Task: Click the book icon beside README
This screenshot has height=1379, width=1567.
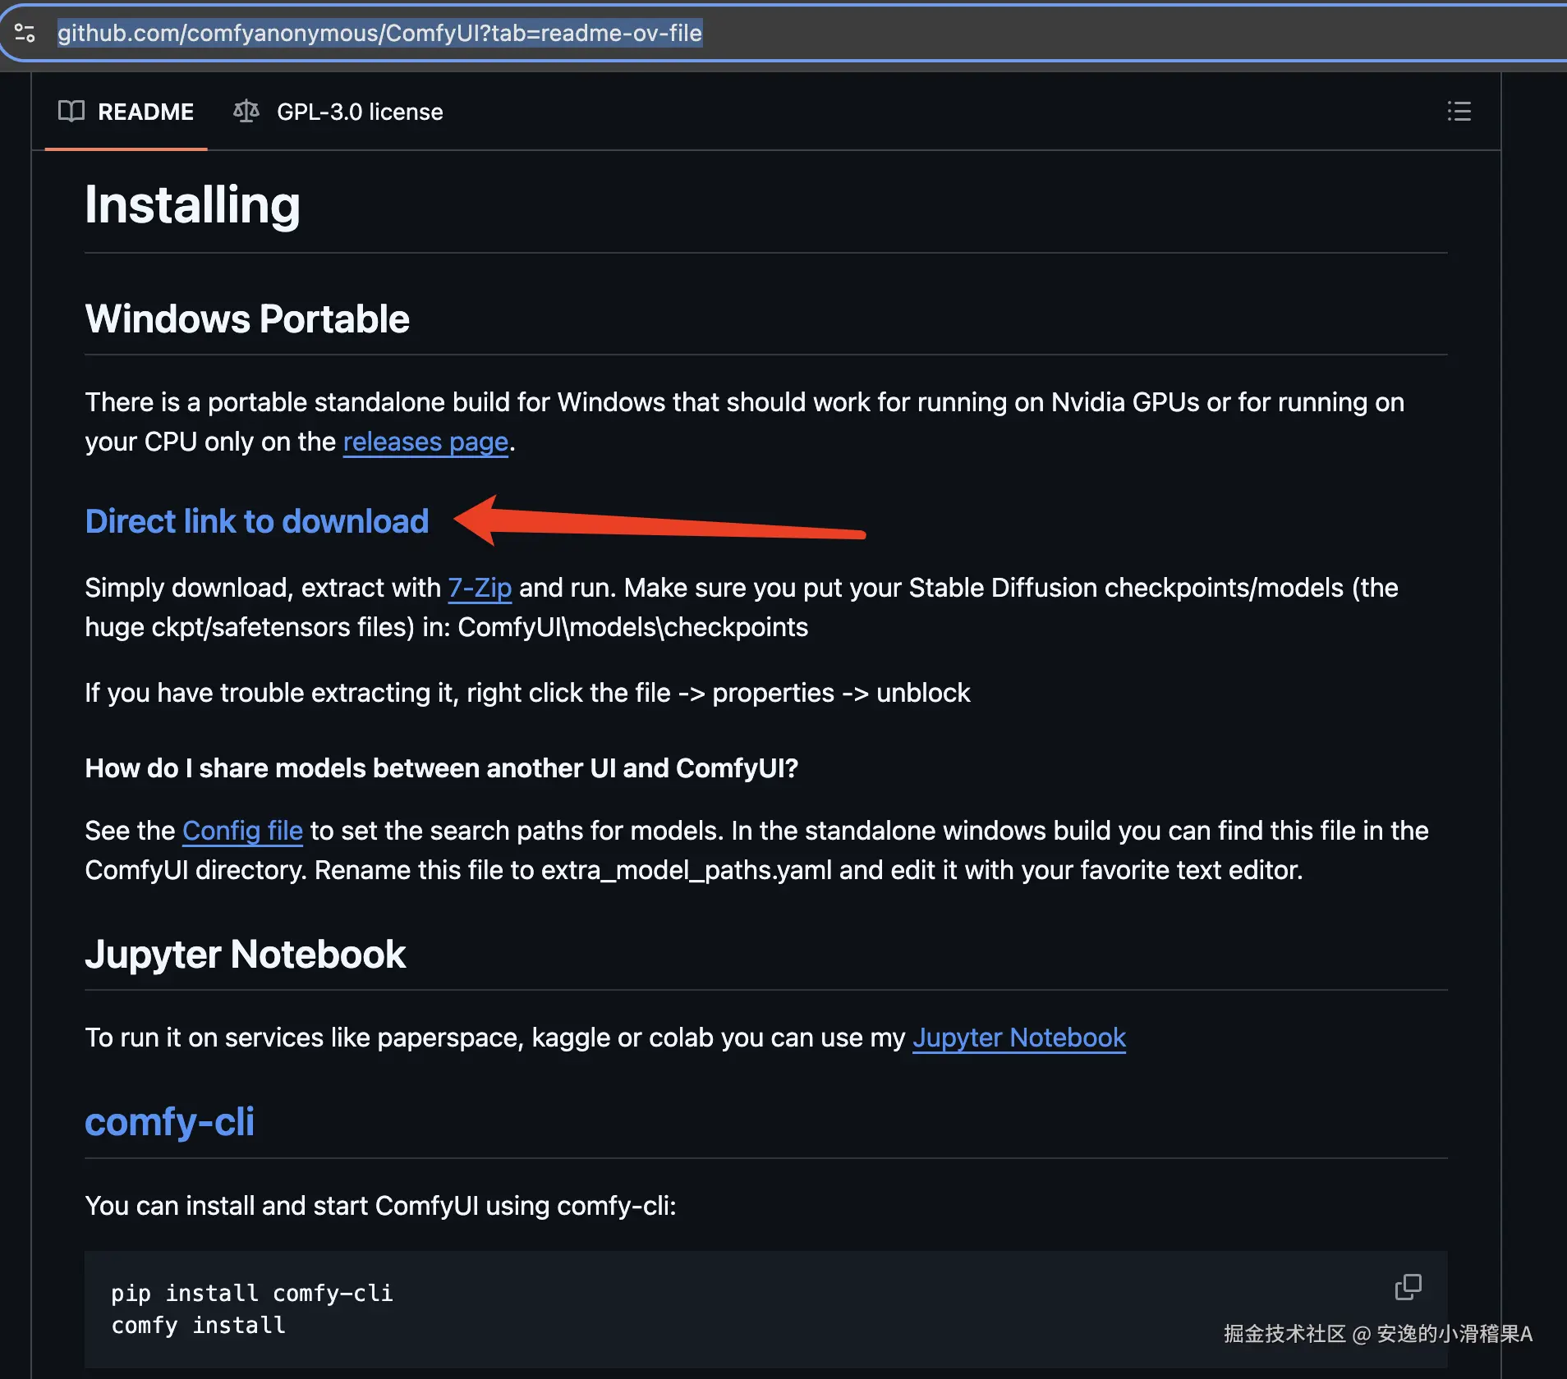Action: 71,111
